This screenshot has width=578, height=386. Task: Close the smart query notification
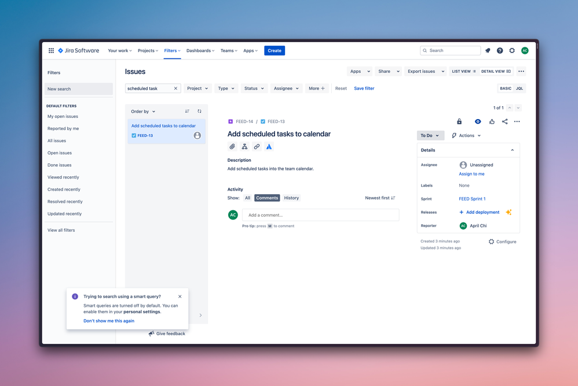(180, 296)
